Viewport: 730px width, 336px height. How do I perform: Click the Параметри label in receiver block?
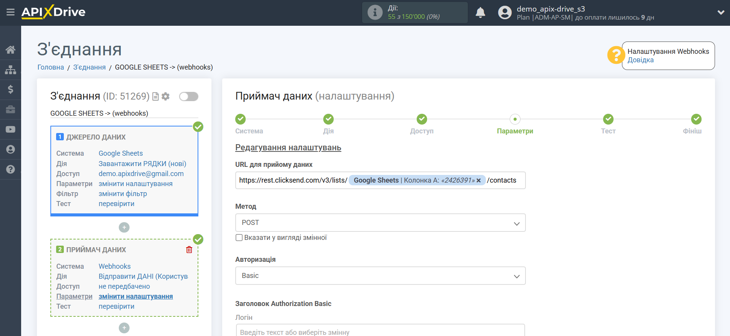[x=75, y=296]
